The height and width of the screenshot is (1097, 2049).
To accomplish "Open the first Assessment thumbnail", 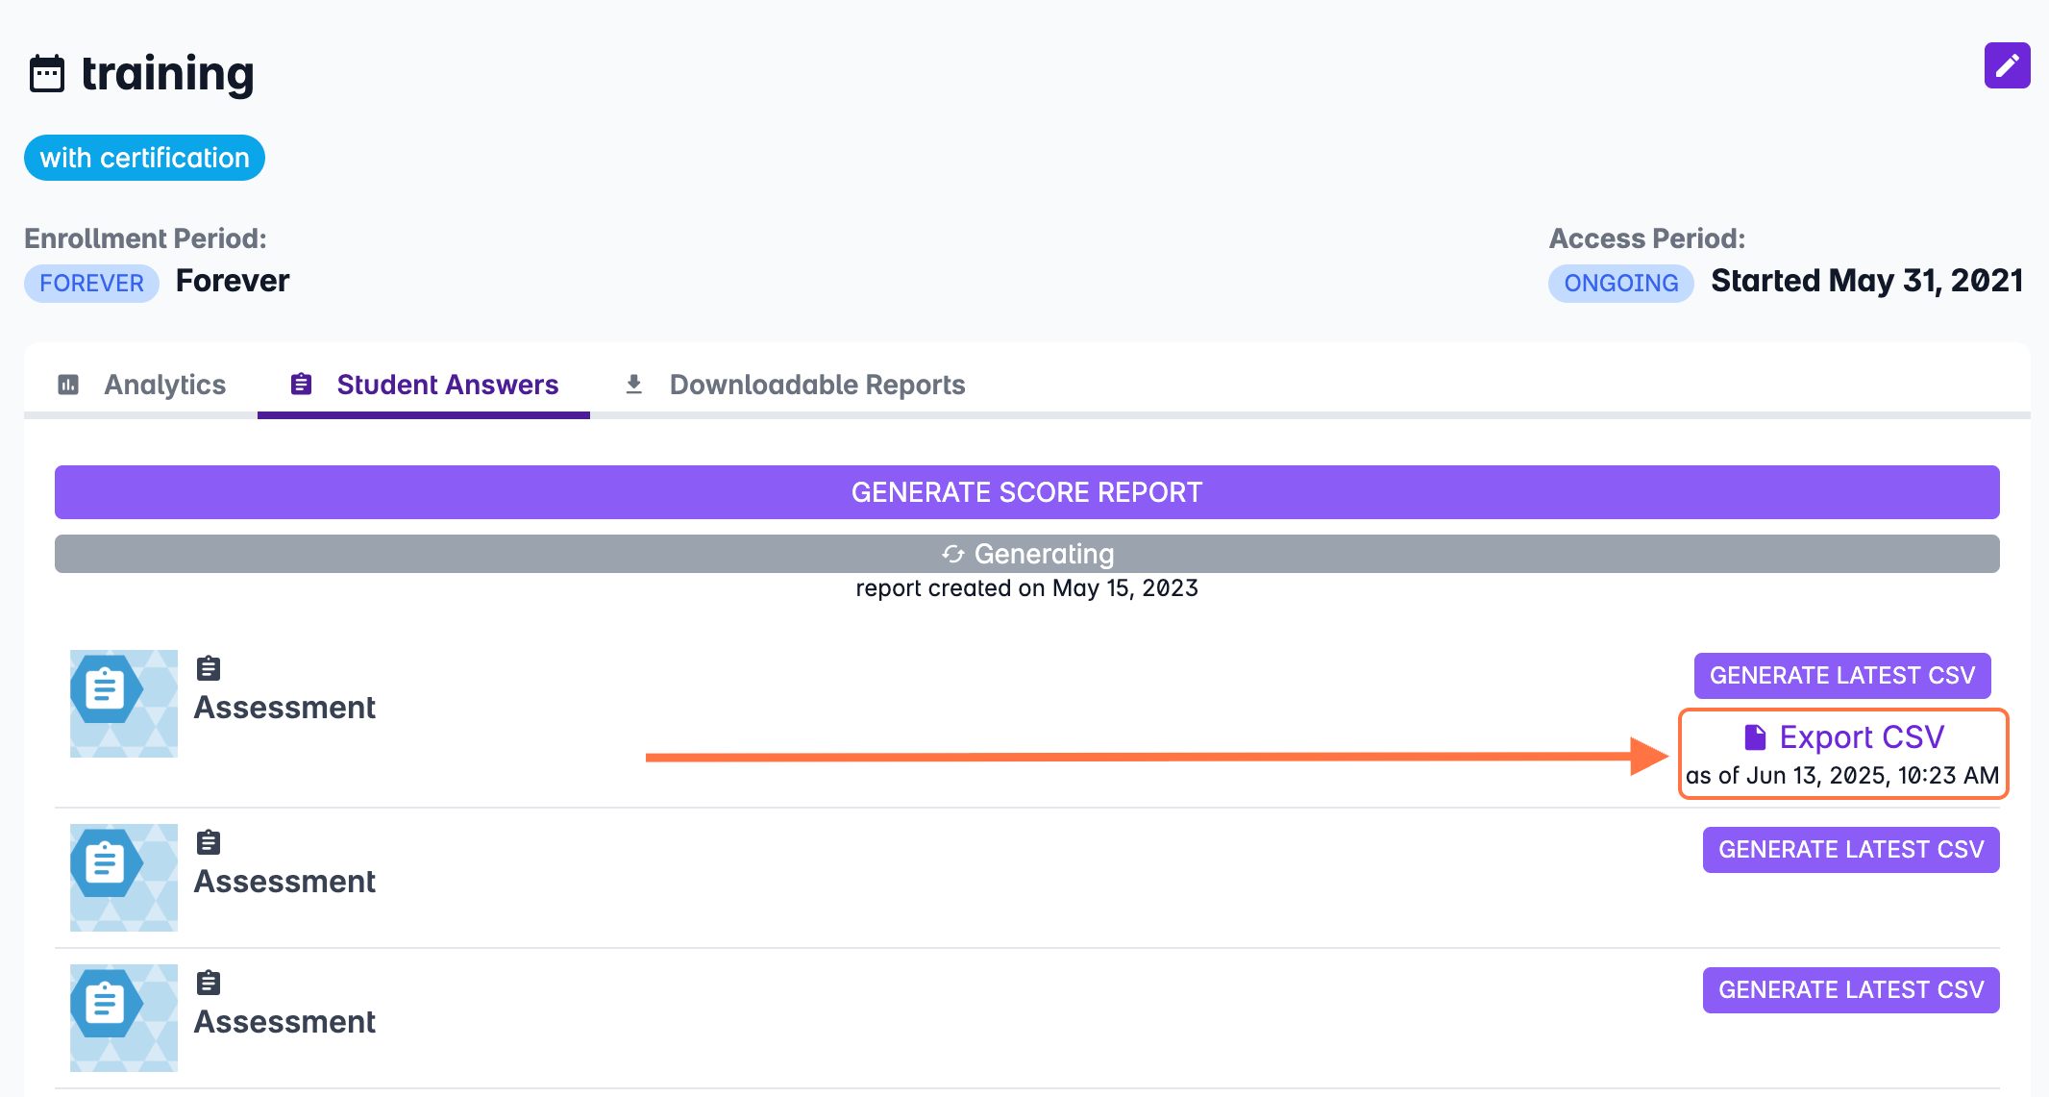I will click(x=124, y=704).
